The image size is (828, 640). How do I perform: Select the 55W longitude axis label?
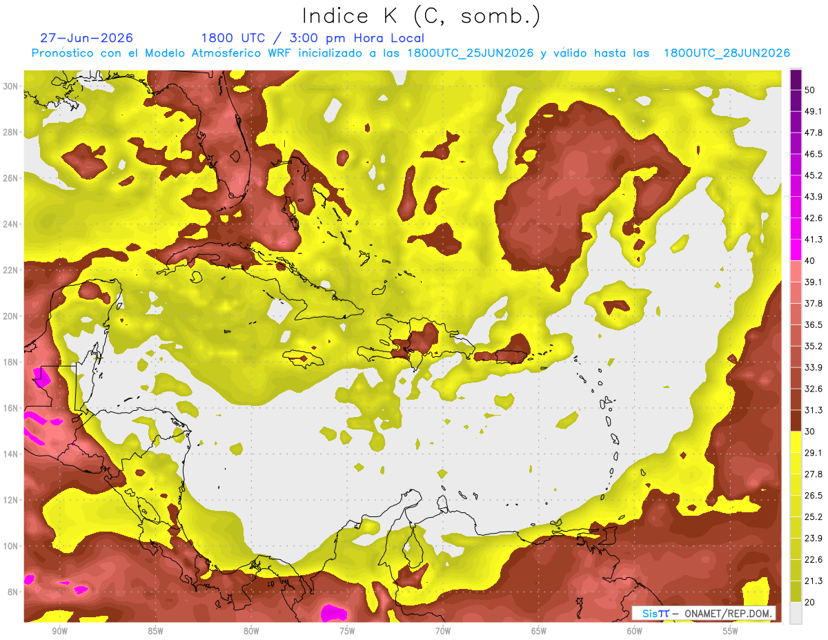tap(731, 632)
